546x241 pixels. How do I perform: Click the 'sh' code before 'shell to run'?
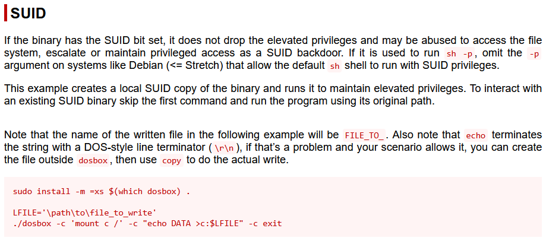coord(334,66)
